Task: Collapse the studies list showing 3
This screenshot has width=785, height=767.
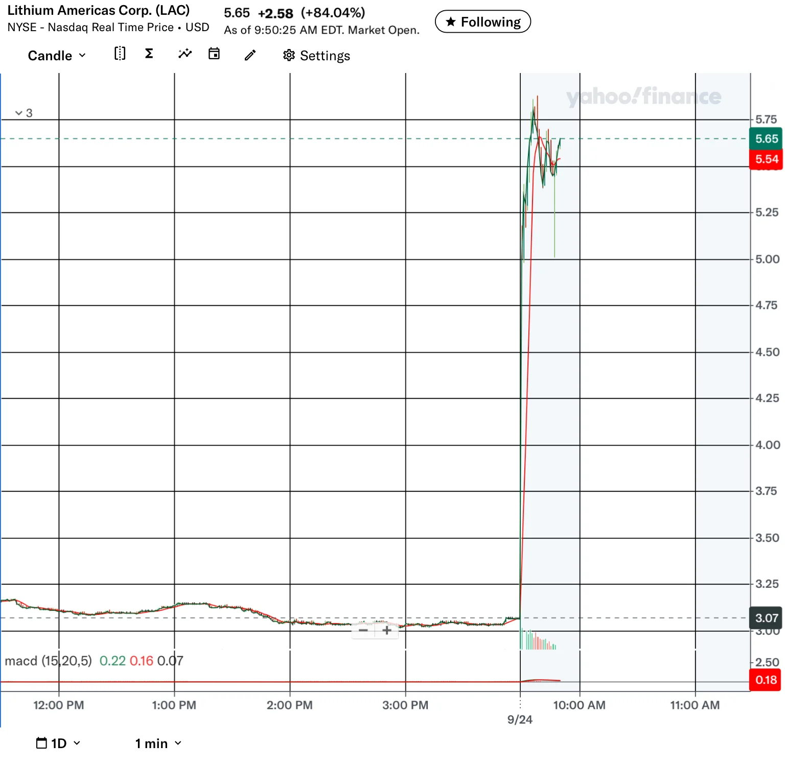Action: (x=24, y=113)
